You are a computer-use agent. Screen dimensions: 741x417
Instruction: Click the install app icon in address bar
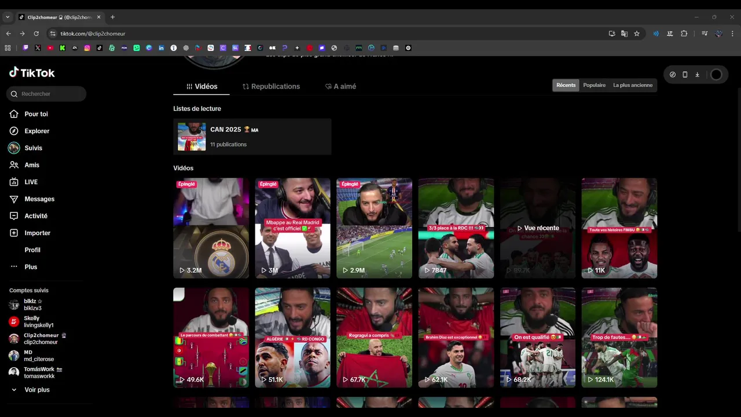(612, 34)
